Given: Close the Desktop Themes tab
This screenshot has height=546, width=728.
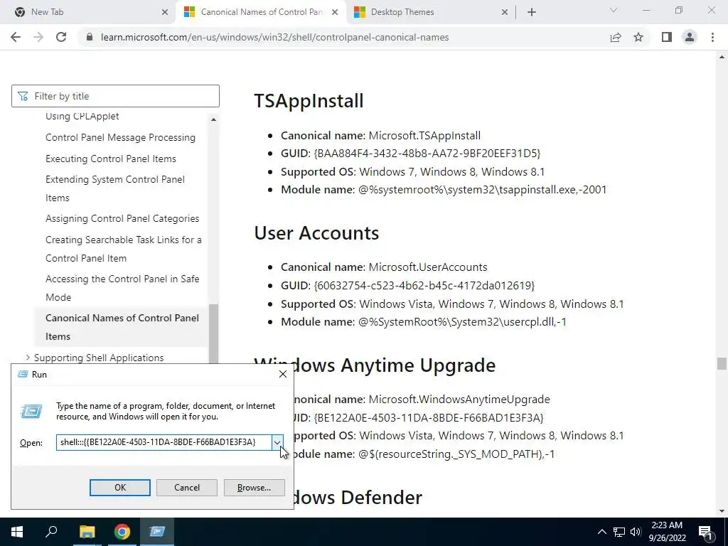Looking at the screenshot, I should pyautogui.click(x=505, y=12).
